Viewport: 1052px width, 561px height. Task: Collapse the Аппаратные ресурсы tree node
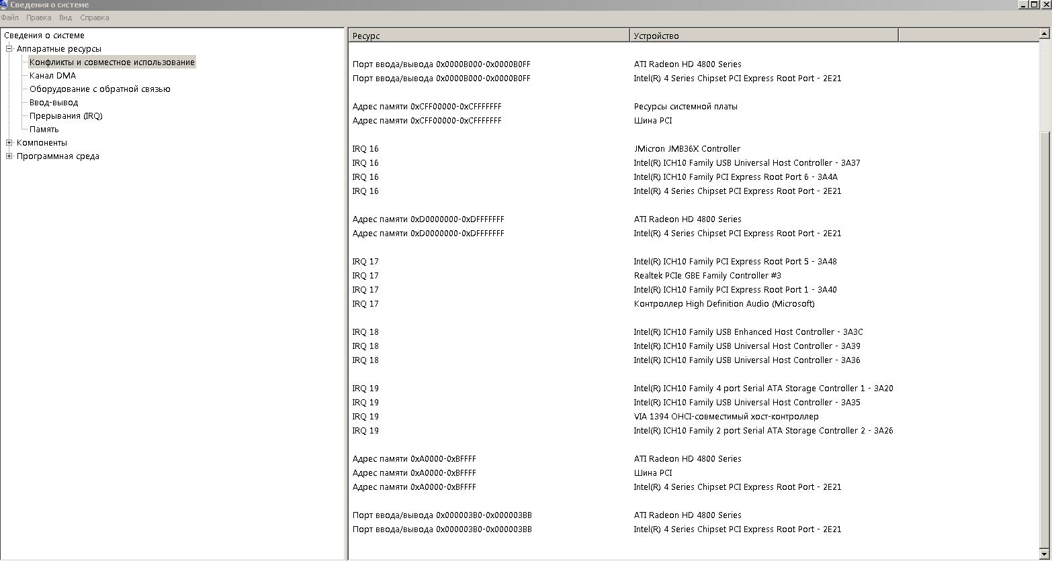point(9,49)
